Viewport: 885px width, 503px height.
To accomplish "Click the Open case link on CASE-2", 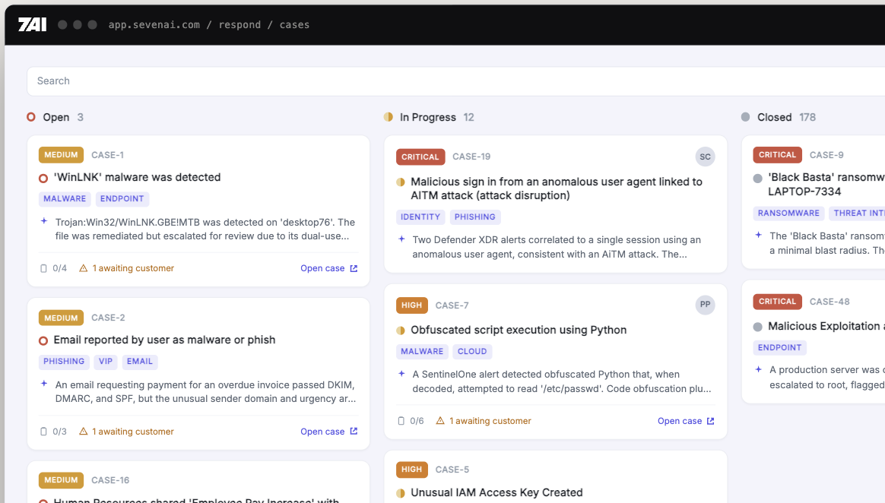I will (322, 432).
